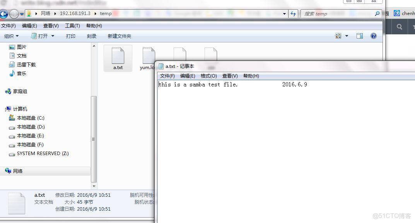Expand the address bar history dropdown
The height and width of the screenshot is (223, 415).
coord(284,14)
